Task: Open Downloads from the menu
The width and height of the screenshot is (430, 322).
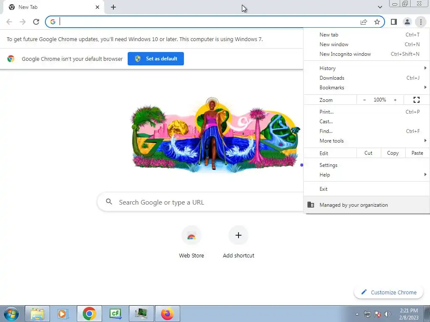Action: pyautogui.click(x=367, y=78)
